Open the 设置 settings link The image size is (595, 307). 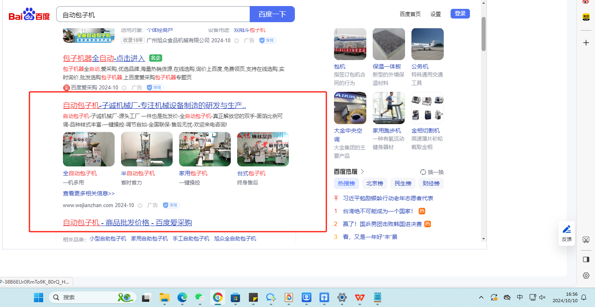pyautogui.click(x=436, y=14)
